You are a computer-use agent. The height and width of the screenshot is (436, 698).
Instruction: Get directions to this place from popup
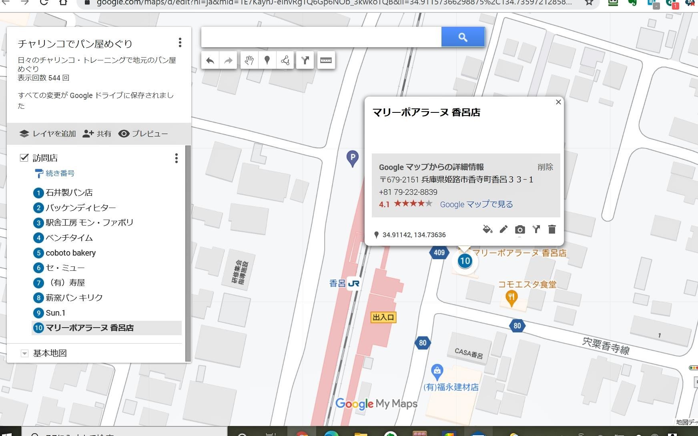pos(536,229)
